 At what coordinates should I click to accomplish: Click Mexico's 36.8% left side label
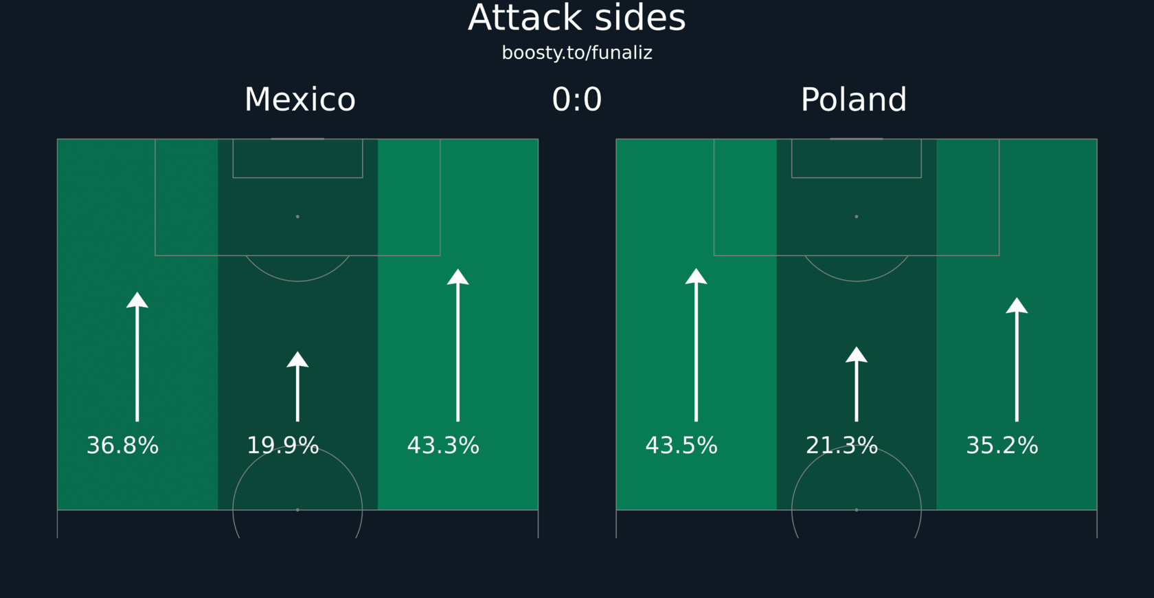[x=122, y=446]
